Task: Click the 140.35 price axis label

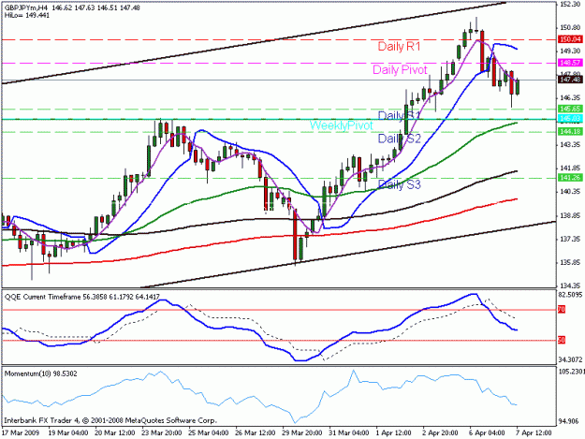Action: (570, 191)
